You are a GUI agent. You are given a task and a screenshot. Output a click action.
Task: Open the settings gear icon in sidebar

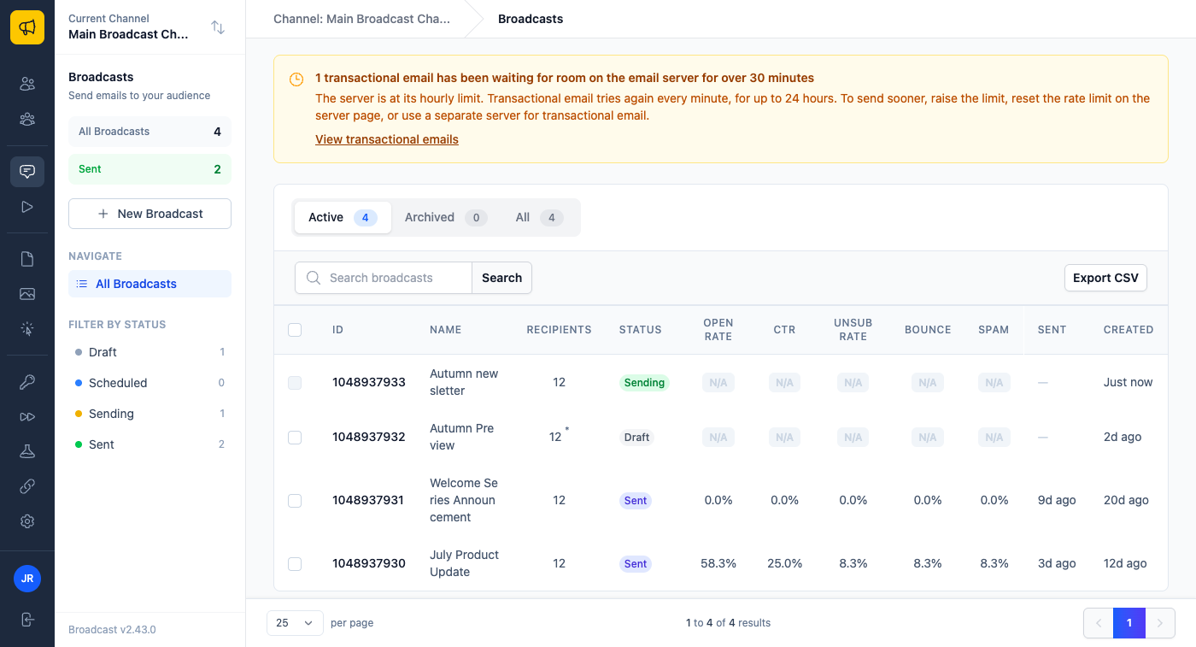click(x=27, y=521)
